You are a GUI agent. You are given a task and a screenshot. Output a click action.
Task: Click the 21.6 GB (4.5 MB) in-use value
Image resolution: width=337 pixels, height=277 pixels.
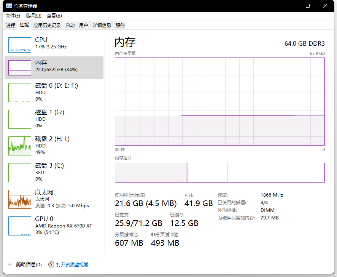(x=146, y=203)
